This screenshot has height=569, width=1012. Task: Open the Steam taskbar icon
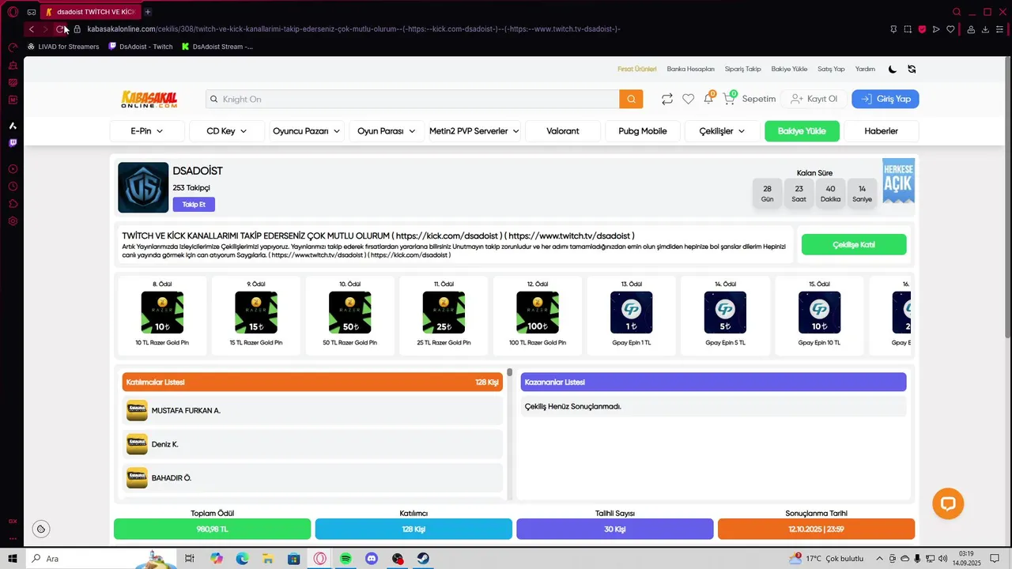tap(424, 559)
